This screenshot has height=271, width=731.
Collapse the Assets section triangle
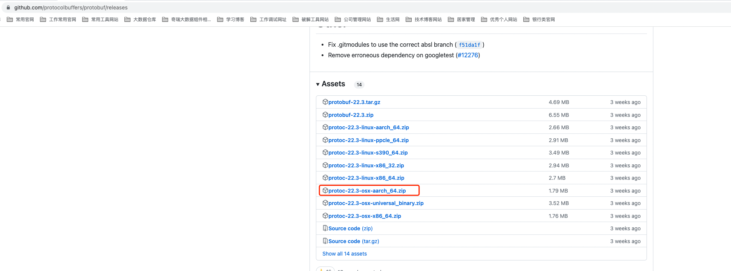coord(318,84)
